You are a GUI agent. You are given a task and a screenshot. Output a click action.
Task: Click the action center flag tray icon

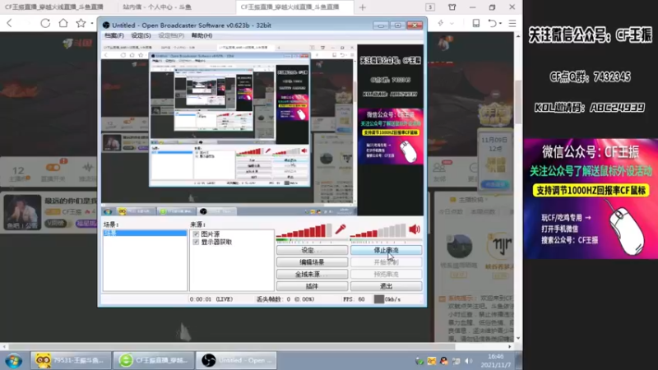[x=456, y=361]
